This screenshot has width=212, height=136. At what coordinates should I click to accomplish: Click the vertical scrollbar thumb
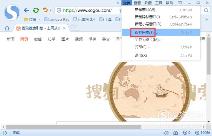pos(209,56)
